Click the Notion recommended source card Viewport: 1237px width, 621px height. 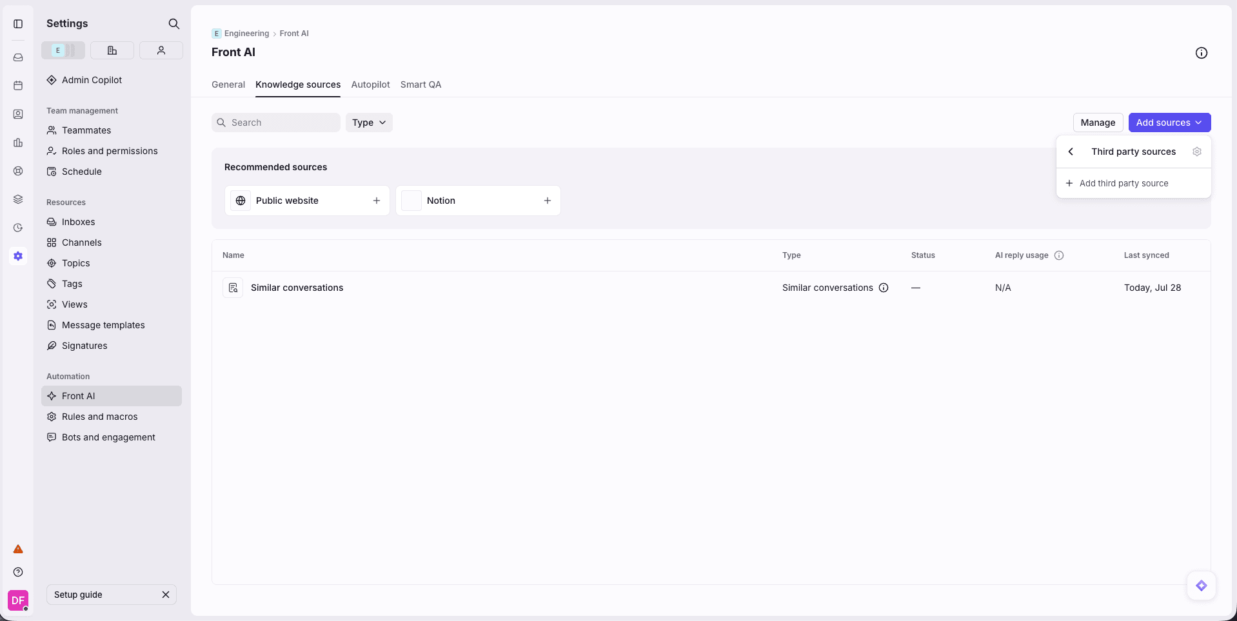click(x=478, y=201)
